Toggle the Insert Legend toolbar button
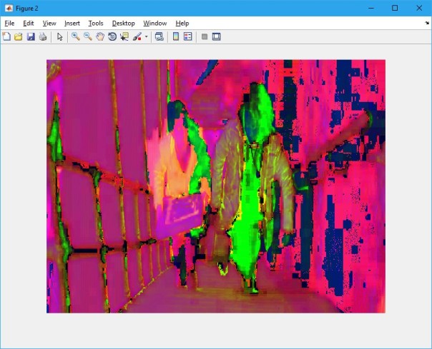The height and width of the screenshot is (349, 432). 188,36
